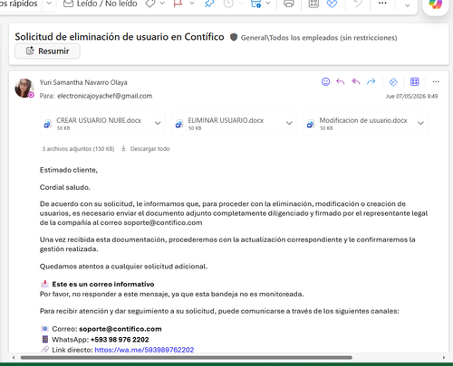Expand the tag categories dropdown arrow
The width and height of the screenshot is (453, 366).
tap(162, 4)
